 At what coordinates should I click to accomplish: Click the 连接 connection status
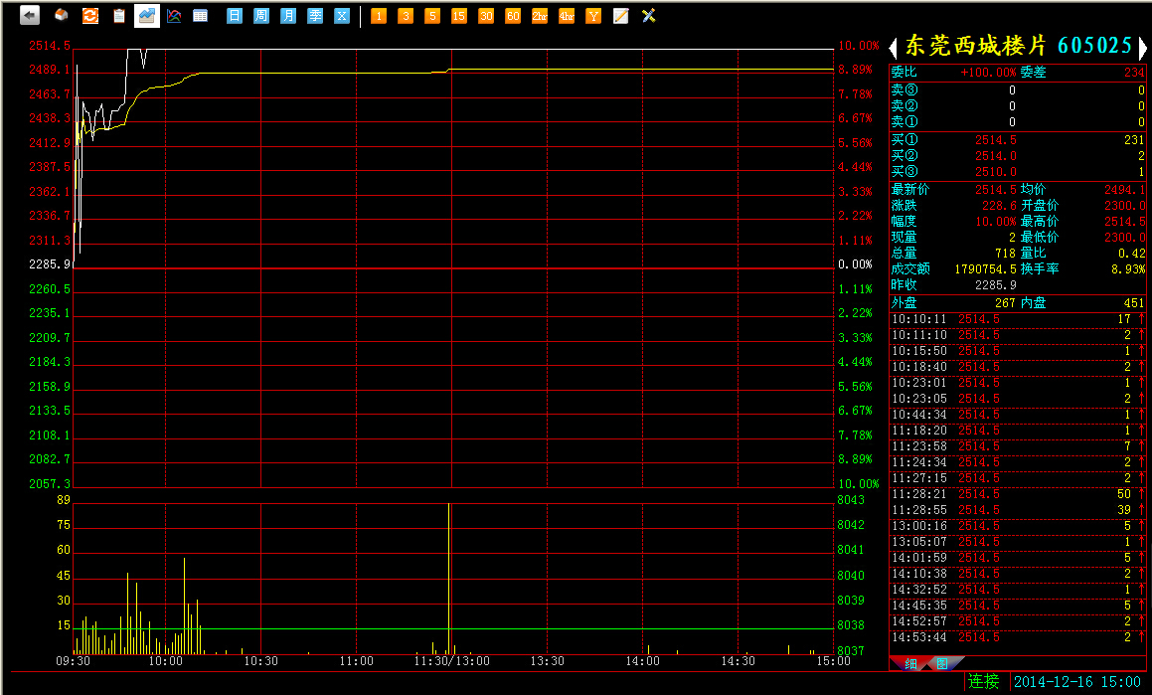(983, 681)
